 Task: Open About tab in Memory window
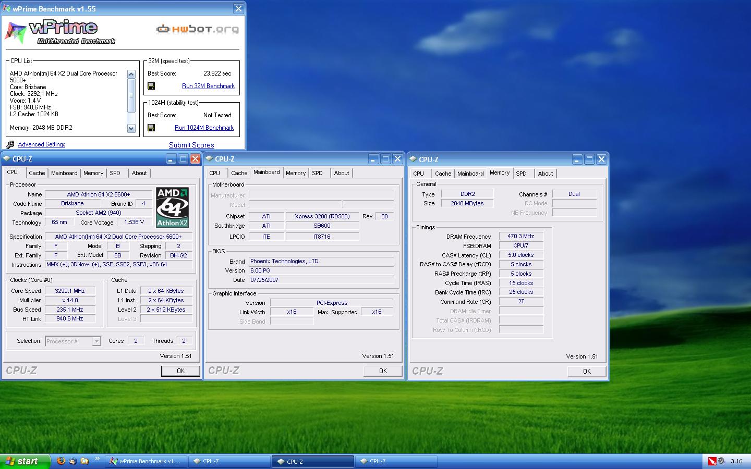coord(546,174)
